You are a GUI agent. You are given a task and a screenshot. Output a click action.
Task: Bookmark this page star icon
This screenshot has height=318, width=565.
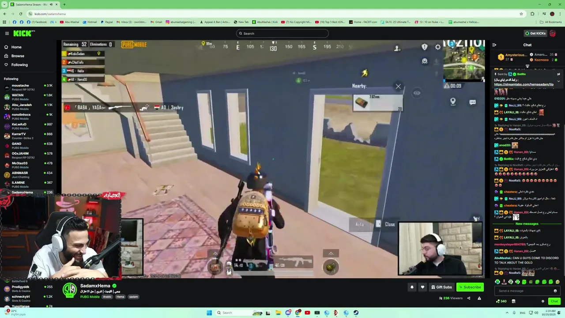[x=521, y=14]
